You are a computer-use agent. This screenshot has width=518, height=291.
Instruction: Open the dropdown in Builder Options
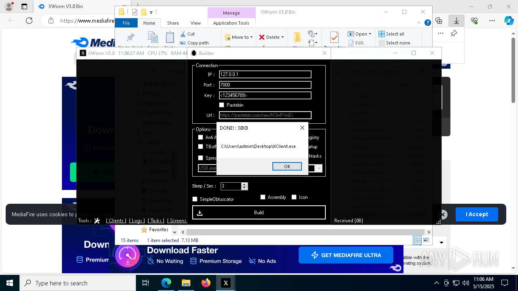(x=319, y=168)
